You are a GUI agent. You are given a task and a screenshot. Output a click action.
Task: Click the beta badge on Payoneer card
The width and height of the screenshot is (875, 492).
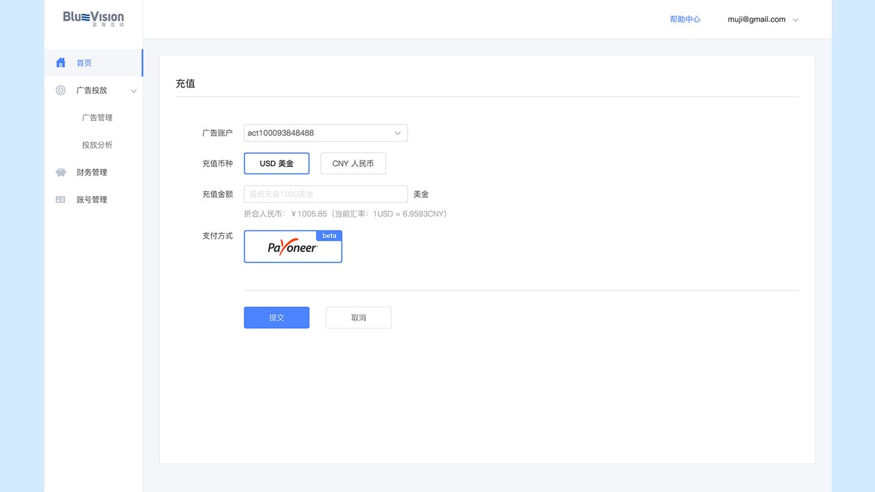pyautogui.click(x=329, y=236)
